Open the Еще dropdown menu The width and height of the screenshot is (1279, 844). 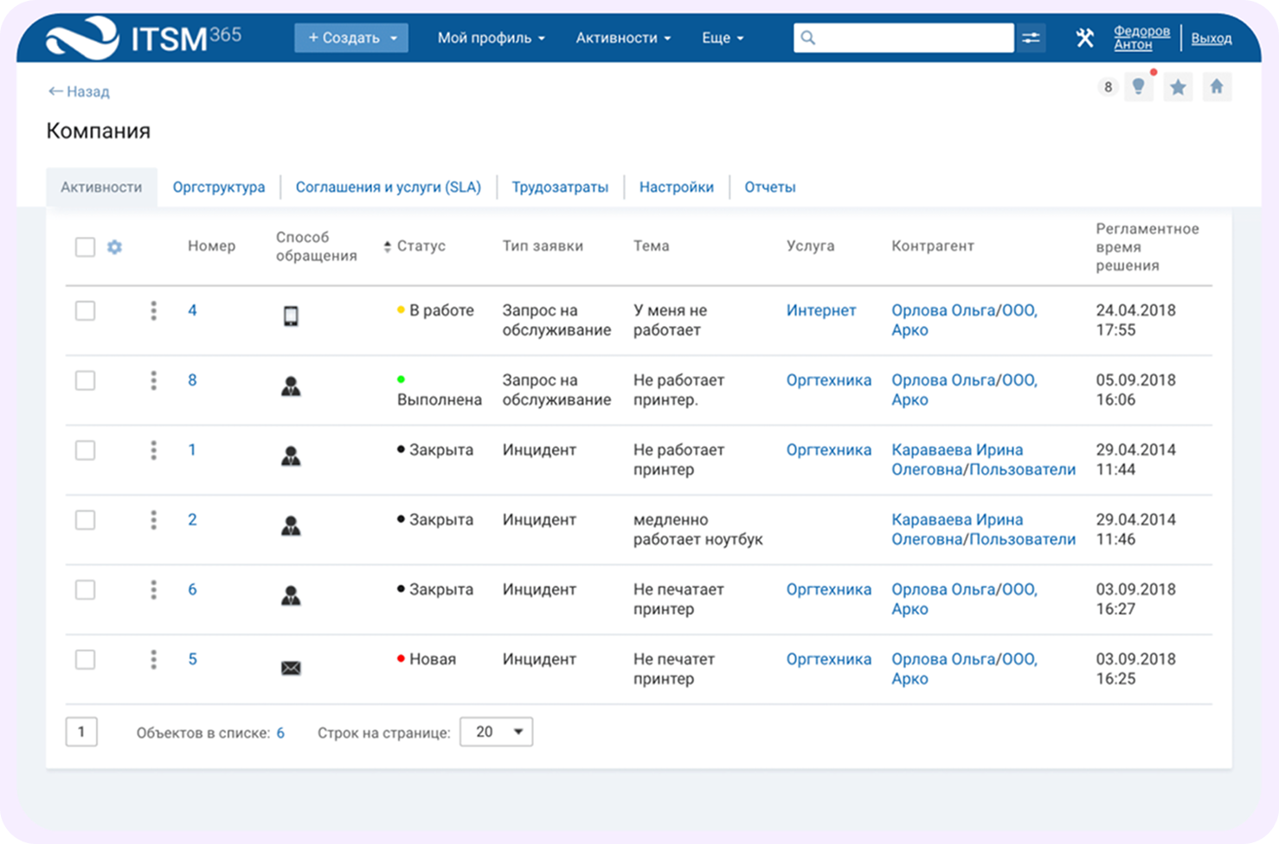[x=722, y=37]
